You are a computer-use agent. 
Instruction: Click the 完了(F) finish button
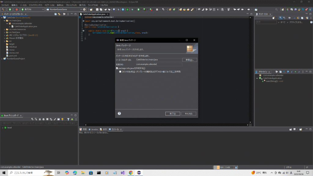click(172, 113)
